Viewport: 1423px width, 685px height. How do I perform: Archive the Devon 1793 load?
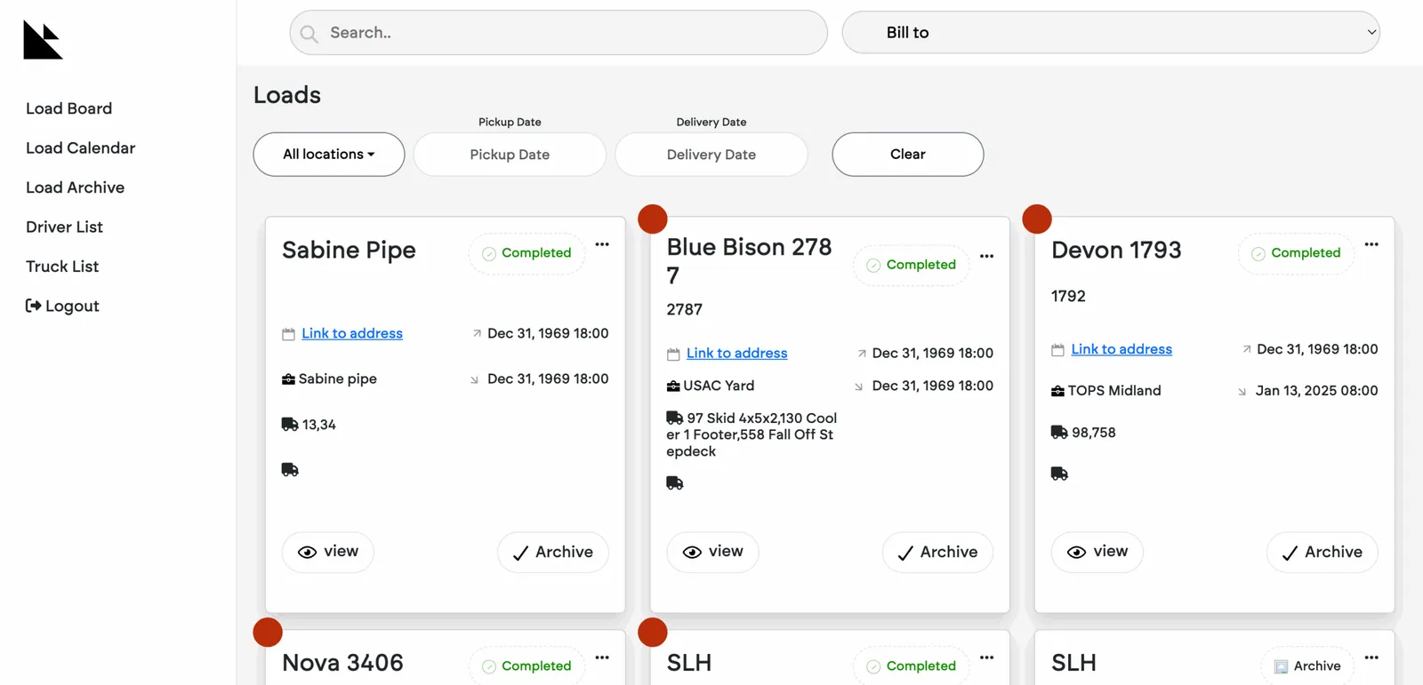pos(1323,552)
